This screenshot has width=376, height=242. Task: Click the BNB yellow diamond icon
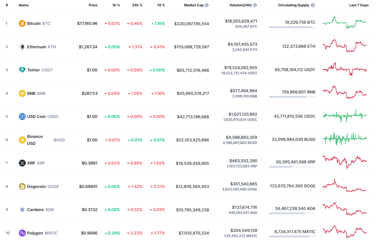point(22,93)
